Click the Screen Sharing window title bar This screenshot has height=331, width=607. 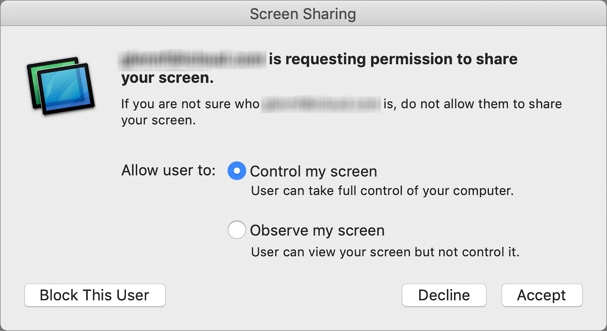coord(303,13)
